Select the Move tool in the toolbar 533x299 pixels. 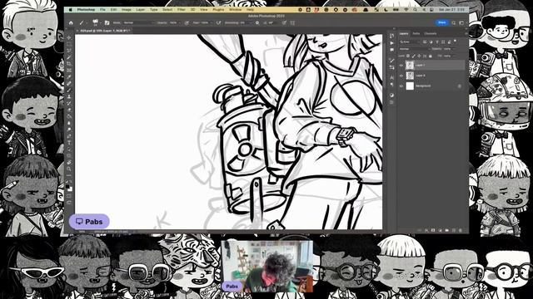coord(69,37)
